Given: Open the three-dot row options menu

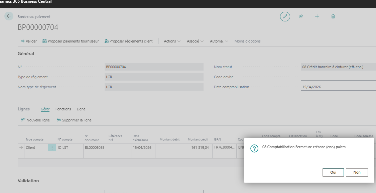Looking at the screenshot, I should click(x=52, y=148).
